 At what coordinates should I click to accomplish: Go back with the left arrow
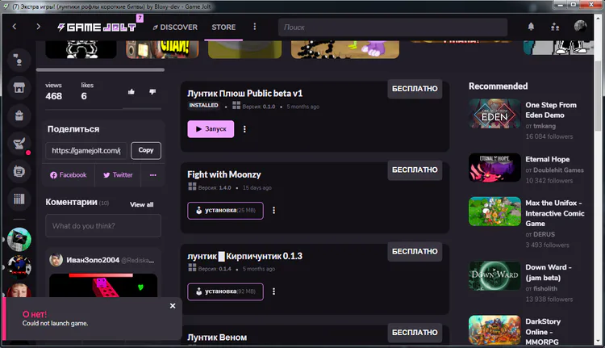pos(15,27)
